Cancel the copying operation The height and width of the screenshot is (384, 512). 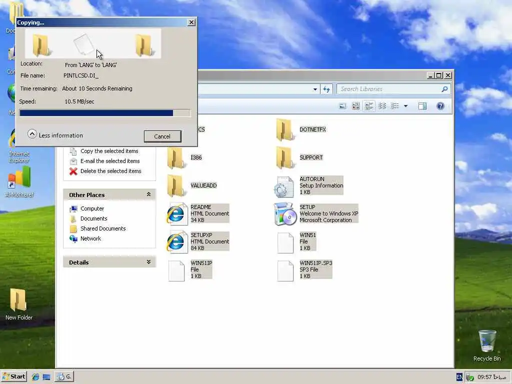point(162,136)
